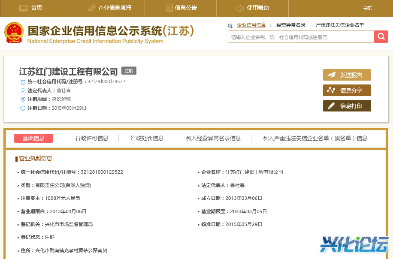Switch to the 列入经营异常名录信息 tab
Screen dimensions: 393x259
coord(213,138)
